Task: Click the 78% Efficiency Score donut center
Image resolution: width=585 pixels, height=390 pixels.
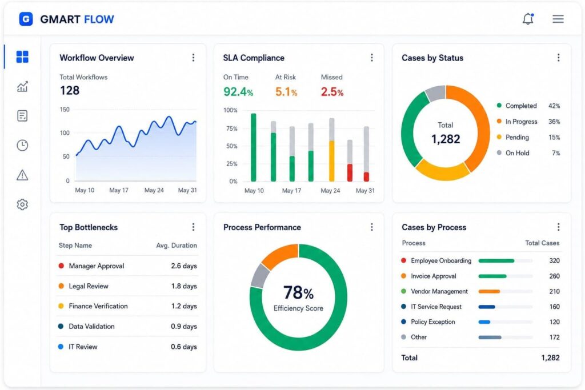Action: point(298,297)
